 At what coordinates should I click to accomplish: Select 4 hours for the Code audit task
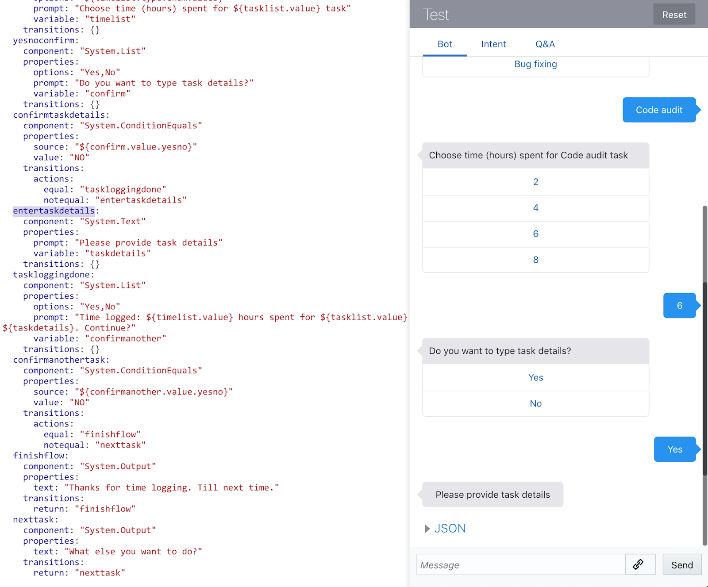[x=535, y=208]
